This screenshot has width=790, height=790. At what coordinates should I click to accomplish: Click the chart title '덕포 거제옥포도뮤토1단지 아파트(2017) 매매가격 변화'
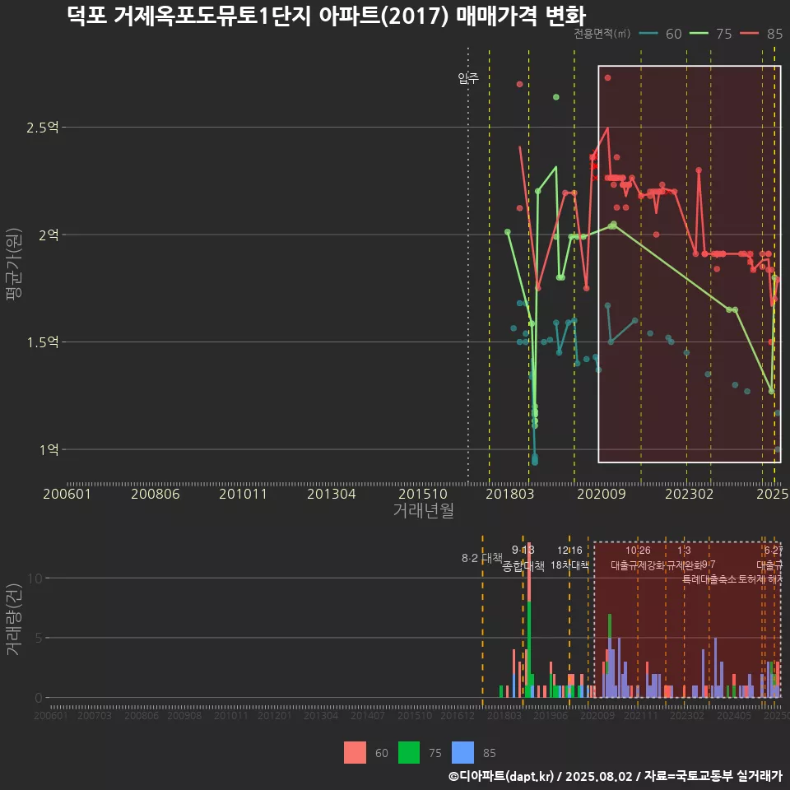click(x=327, y=16)
